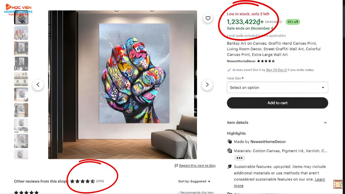Collapse the Item details section
Image resolution: width=345 pixels, height=194 pixels.
point(325,123)
